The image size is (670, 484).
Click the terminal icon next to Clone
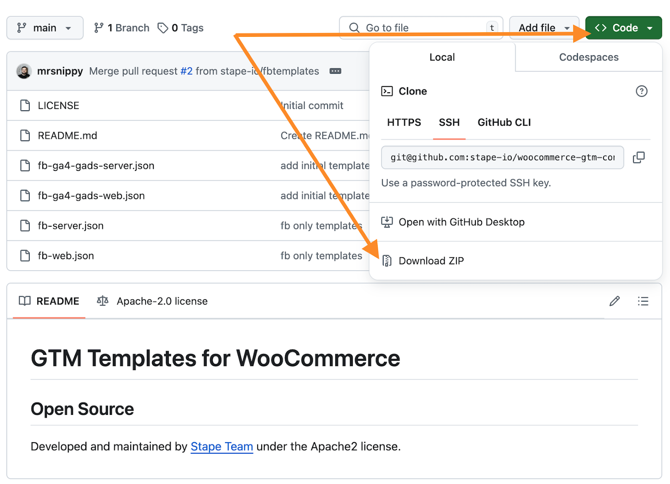tap(387, 91)
